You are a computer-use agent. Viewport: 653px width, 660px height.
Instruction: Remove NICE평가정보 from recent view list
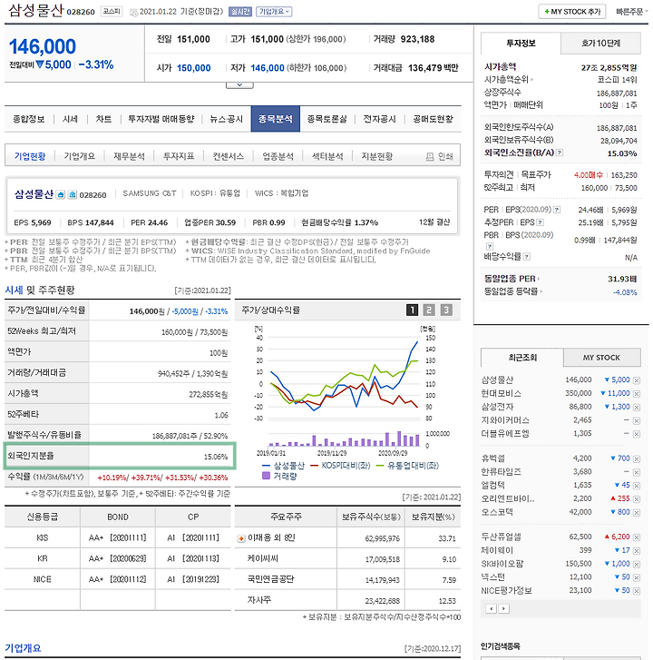click(636, 591)
